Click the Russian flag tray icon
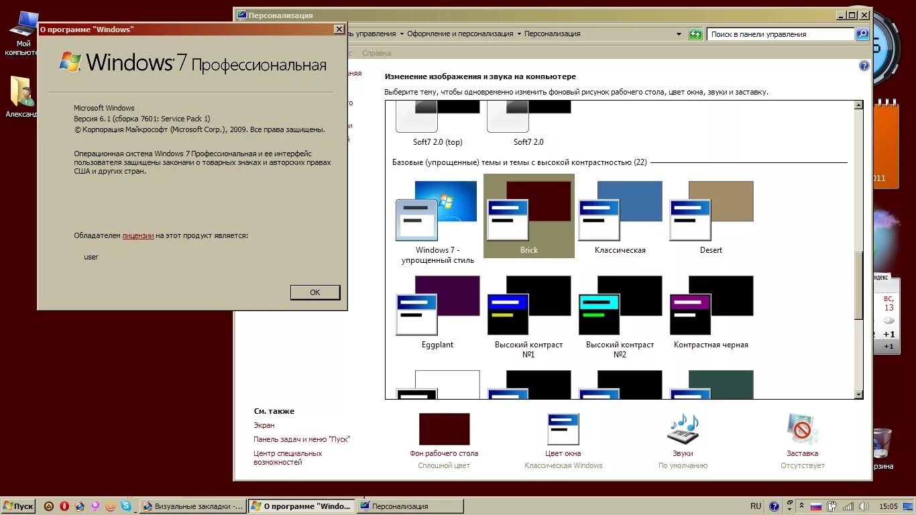This screenshot has height=515, width=916. point(816,506)
